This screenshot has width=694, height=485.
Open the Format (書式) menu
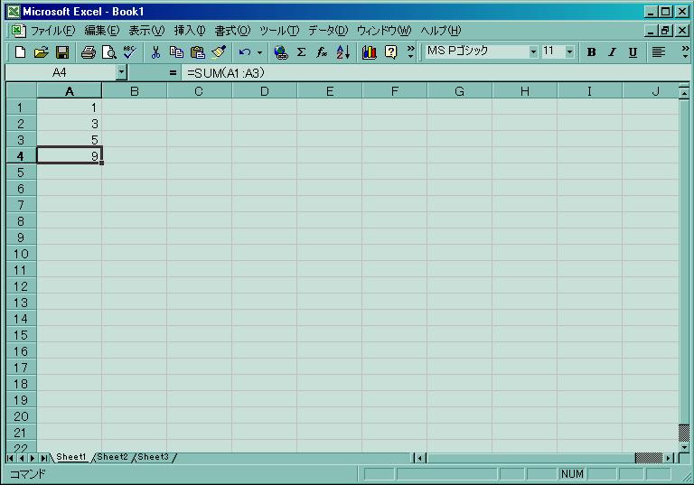[232, 31]
